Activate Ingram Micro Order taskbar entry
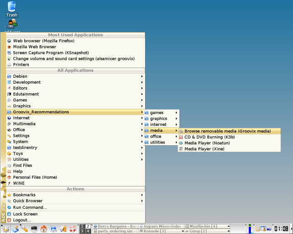The height and width of the screenshot is (234, 293). pos(162,226)
